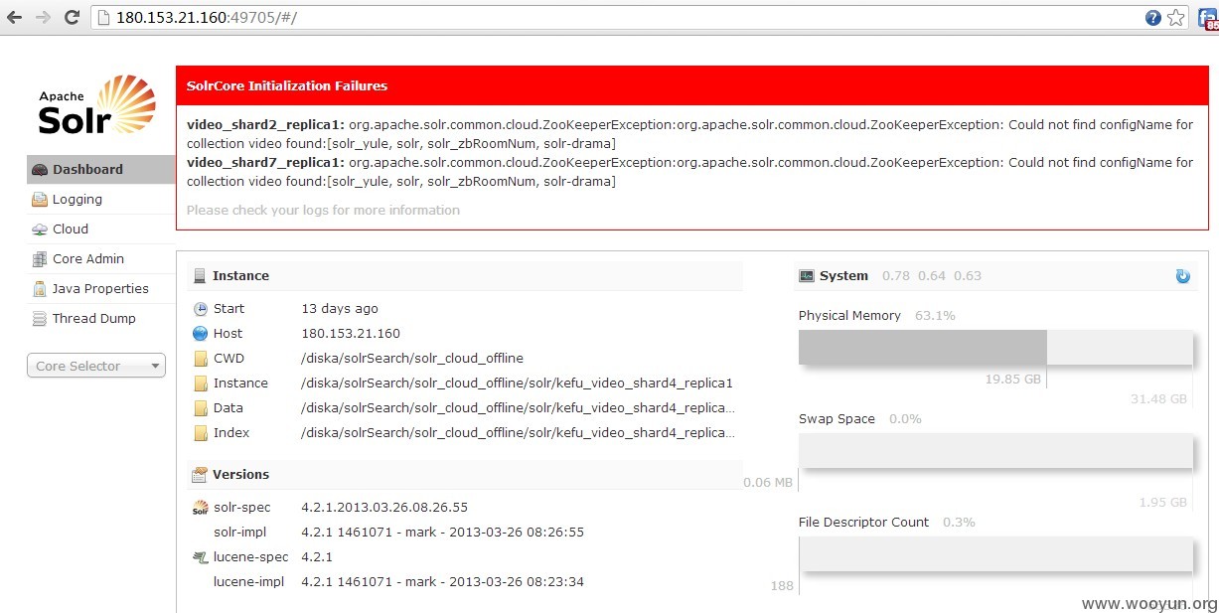Open the Core Admin menu item

[101, 259]
